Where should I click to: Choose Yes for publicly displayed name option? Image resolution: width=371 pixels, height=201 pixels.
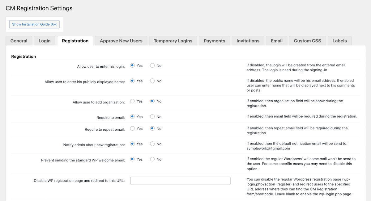click(x=132, y=81)
